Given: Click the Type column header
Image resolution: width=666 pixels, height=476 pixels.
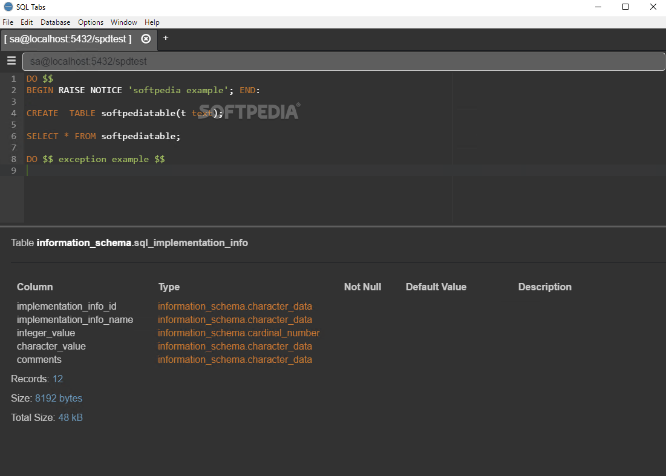Looking at the screenshot, I should pos(169,287).
